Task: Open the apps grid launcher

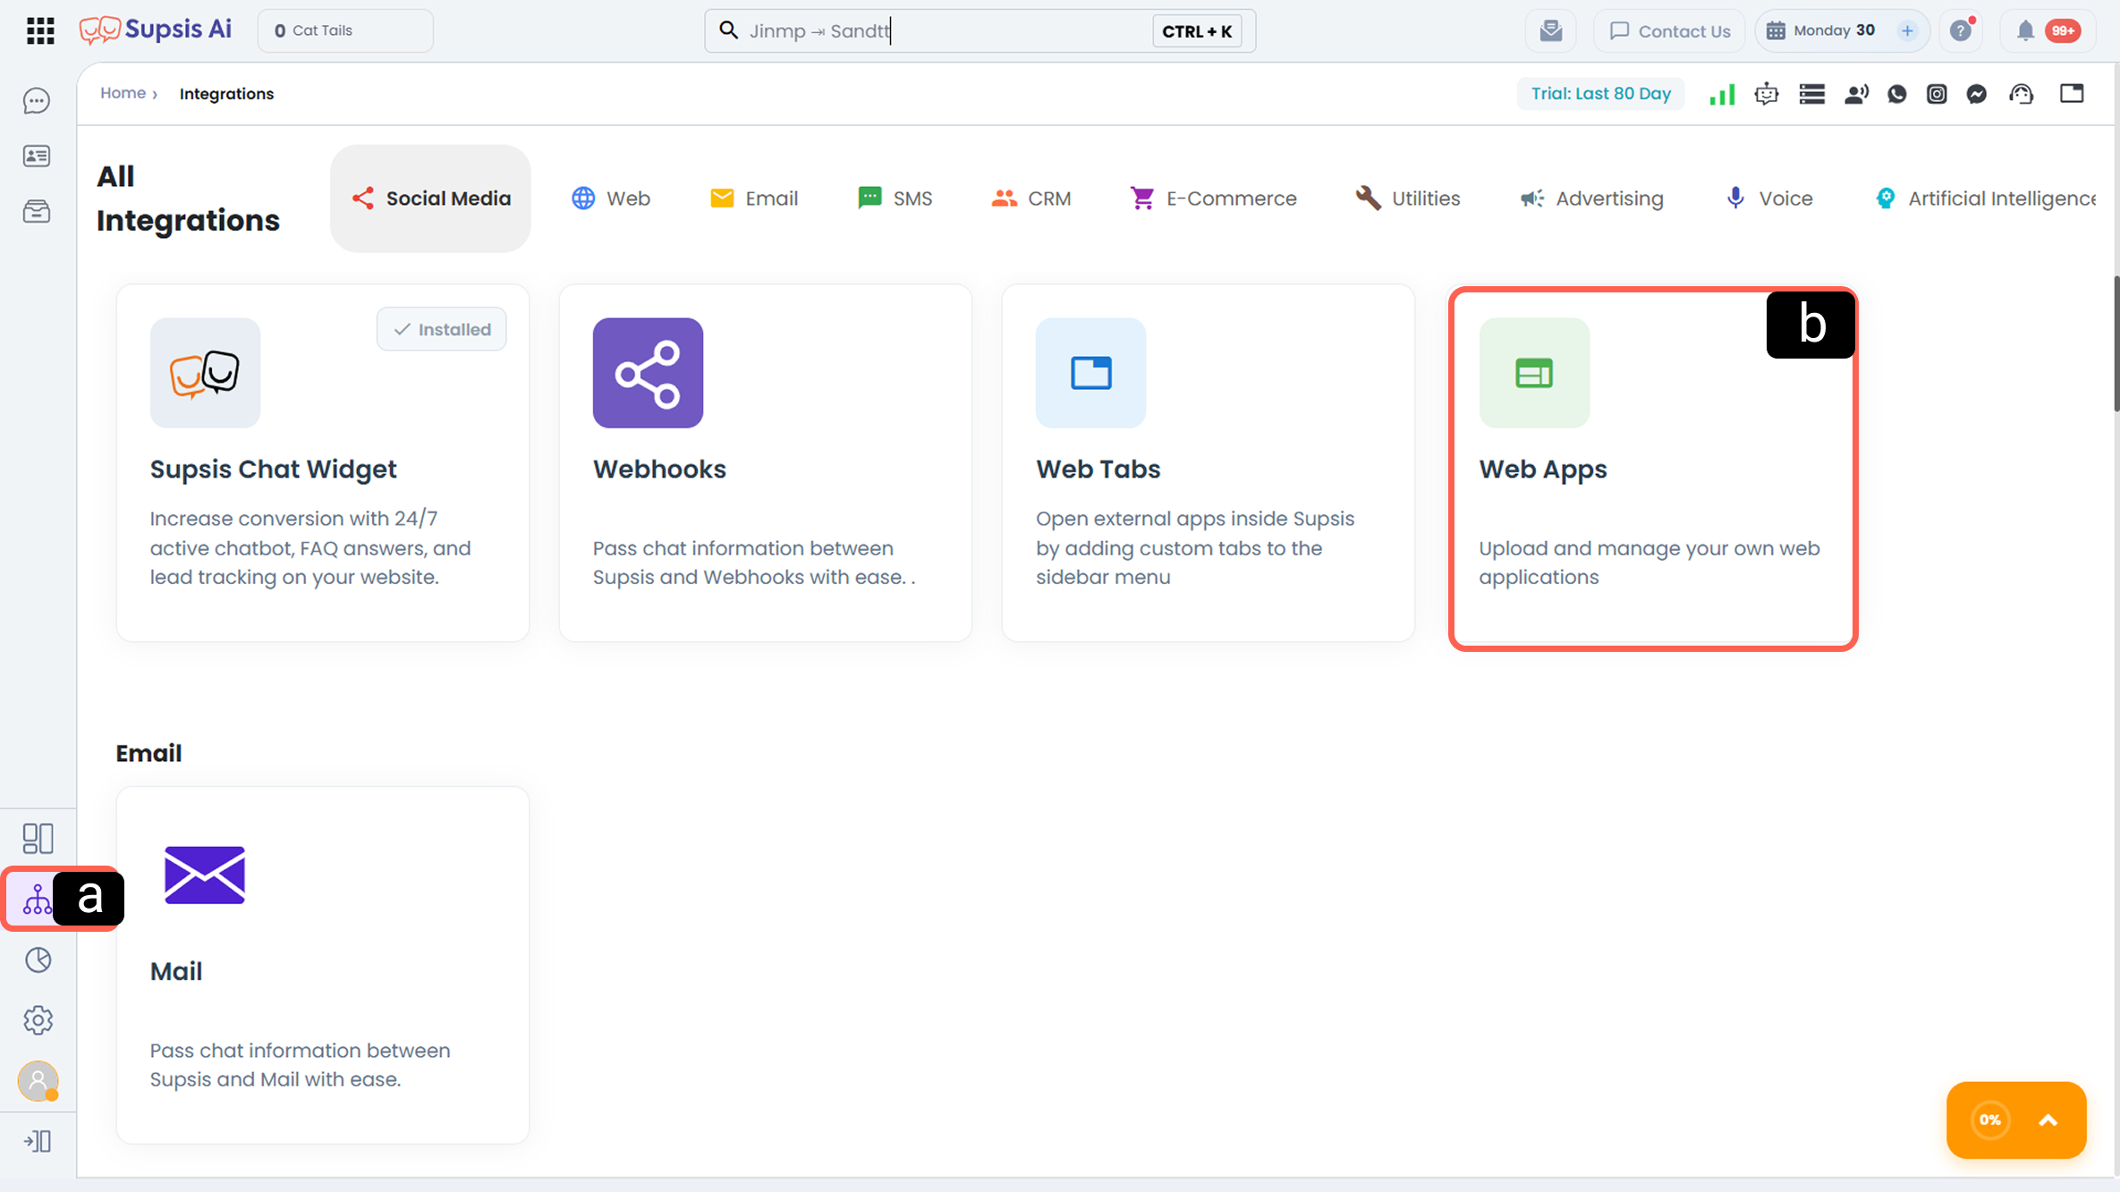Action: [x=40, y=30]
